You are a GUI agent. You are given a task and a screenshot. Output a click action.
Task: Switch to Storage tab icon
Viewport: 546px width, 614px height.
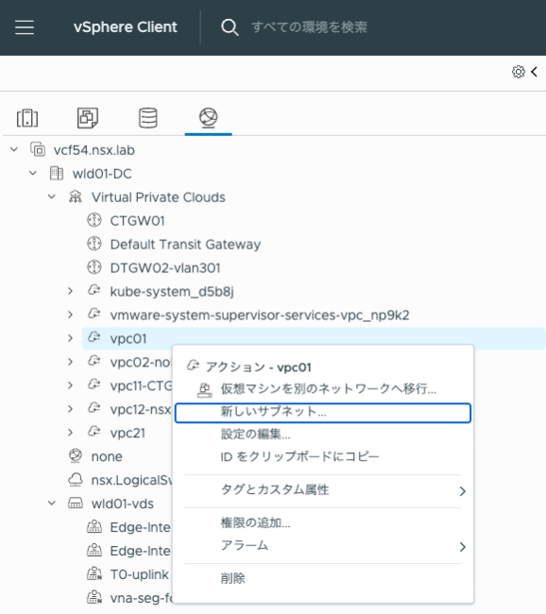[148, 118]
